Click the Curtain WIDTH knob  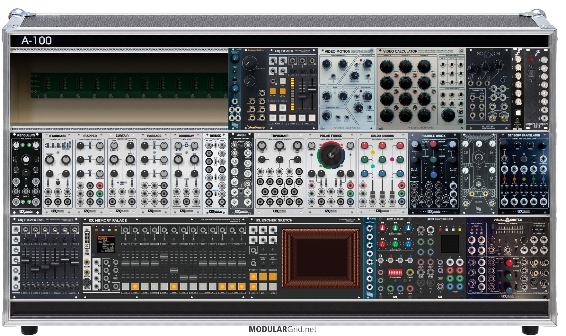(x=114, y=159)
